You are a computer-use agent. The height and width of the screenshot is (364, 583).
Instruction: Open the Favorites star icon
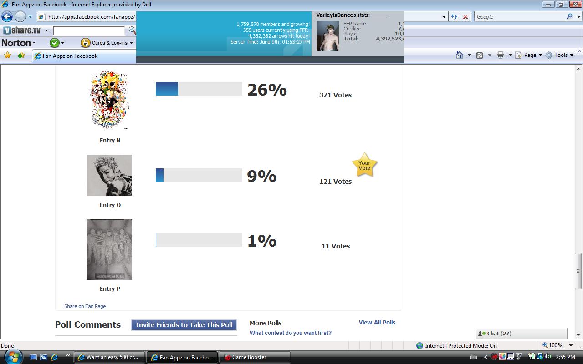click(x=7, y=56)
